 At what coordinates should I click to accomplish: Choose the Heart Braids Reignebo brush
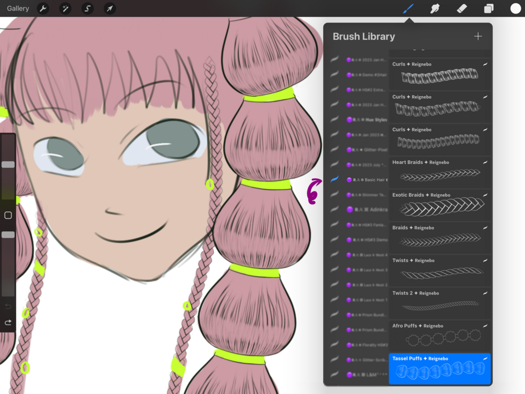[440, 172]
